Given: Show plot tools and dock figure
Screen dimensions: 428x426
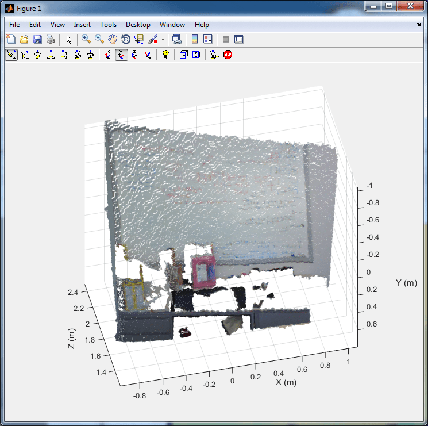Looking at the screenshot, I should coord(239,39).
